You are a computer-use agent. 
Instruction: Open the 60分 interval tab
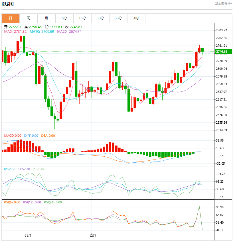[118, 18]
